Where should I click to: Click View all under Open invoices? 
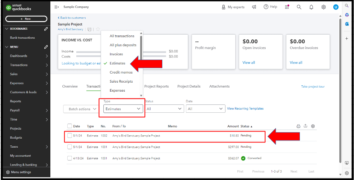coord(248,62)
